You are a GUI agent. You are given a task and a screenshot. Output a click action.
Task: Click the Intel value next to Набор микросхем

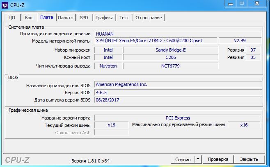[x=108, y=50]
